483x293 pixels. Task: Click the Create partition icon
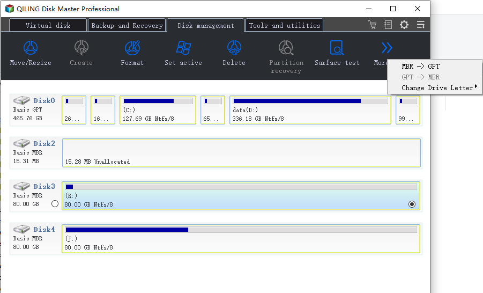pos(81,48)
